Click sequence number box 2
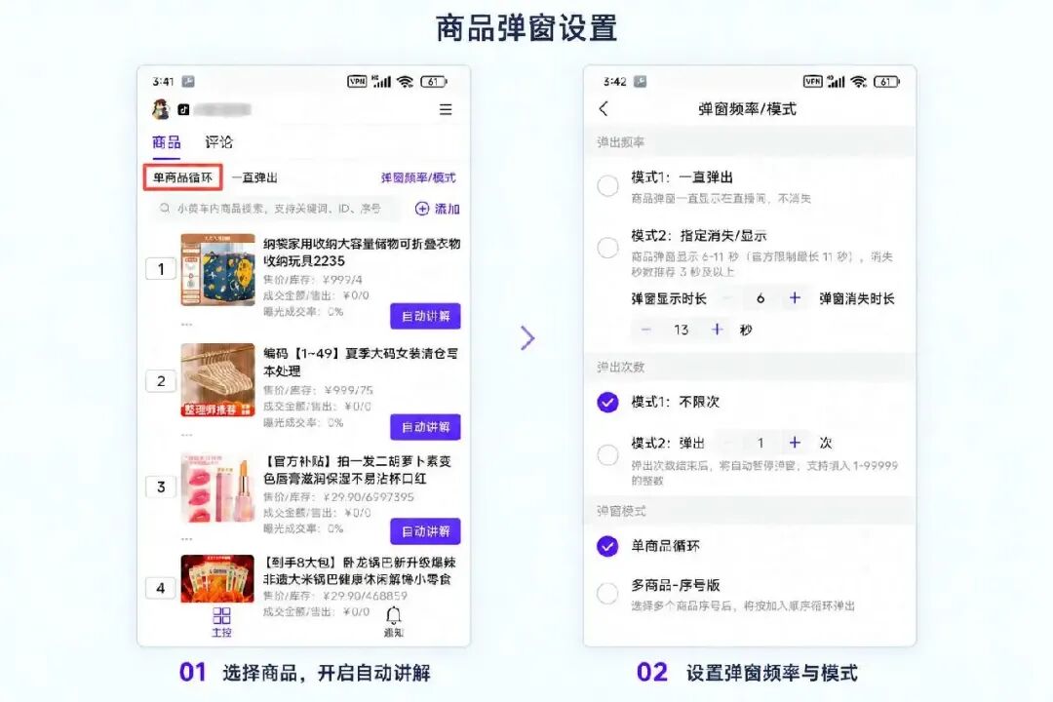 pyautogui.click(x=161, y=381)
